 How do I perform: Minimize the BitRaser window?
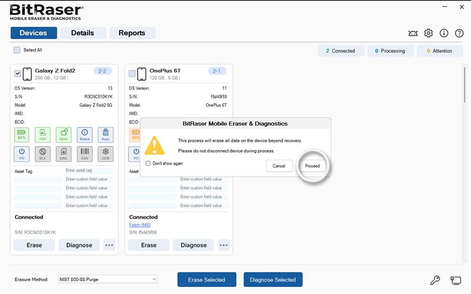(x=445, y=6)
